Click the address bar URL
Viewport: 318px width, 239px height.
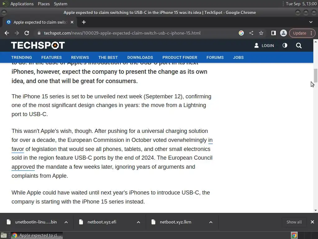(122, 33)
